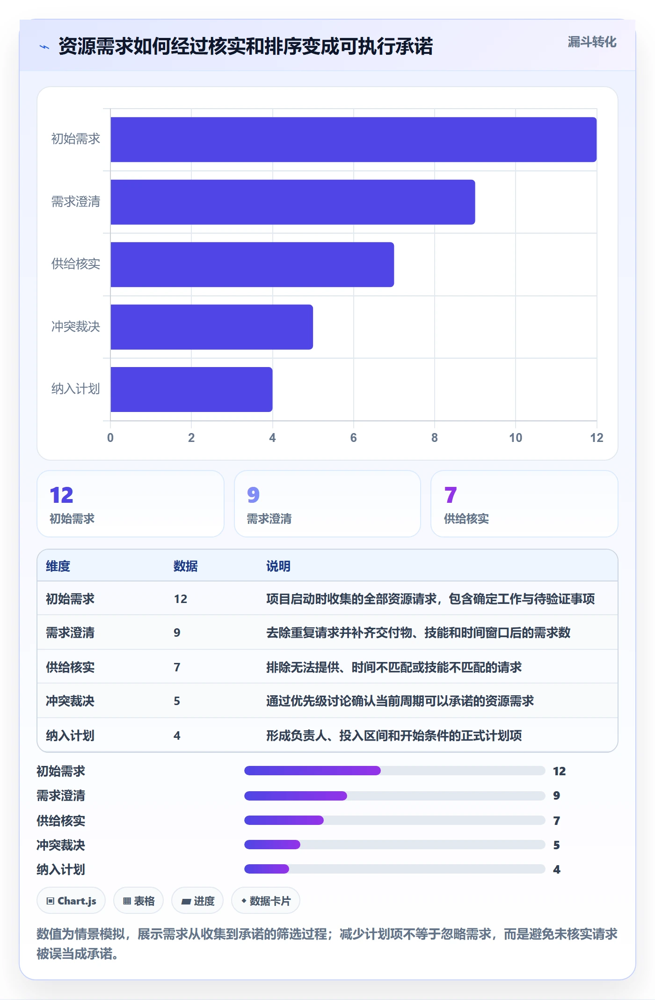Viewport: 655px width, 1000px height.
Task: Click the description starting 通过优先级讨论
Action: [400, 701]
